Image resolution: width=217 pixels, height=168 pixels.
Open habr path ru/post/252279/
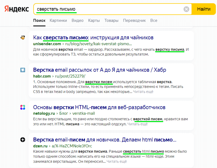click(70, 76)
